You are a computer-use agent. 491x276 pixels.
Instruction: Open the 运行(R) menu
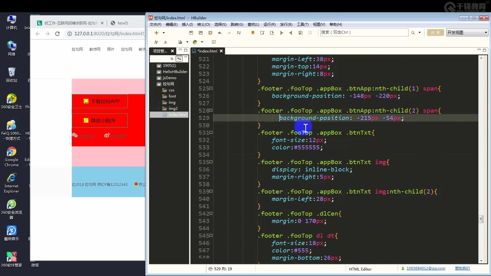(x=270, y=25)
